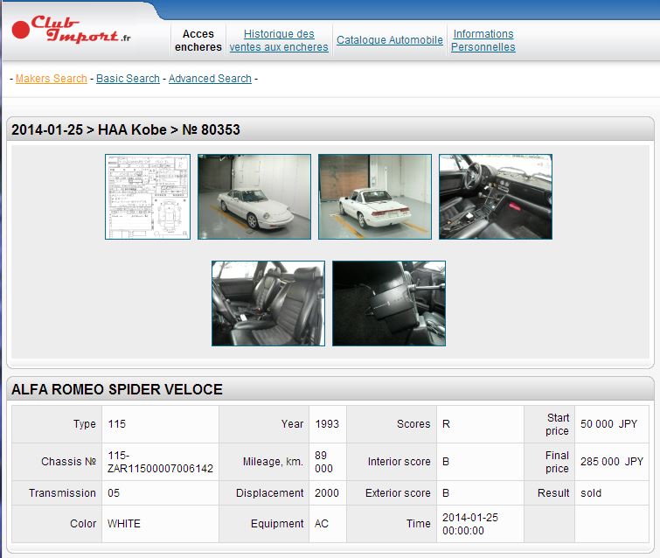
Task: Open the rear view car photo
Action: click(375, 197)
